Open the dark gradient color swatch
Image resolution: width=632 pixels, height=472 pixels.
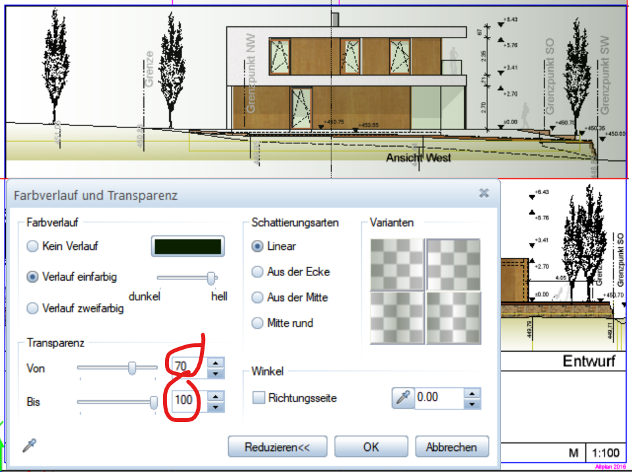pyautogui.click(x=189, y=247)
